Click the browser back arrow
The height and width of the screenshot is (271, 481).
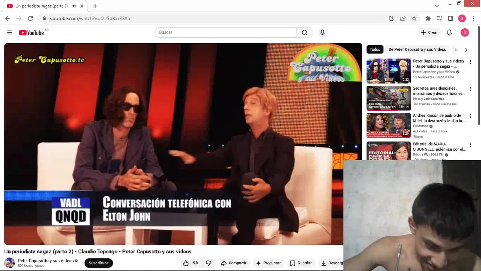pyautogui.click(x=8, y=18)
